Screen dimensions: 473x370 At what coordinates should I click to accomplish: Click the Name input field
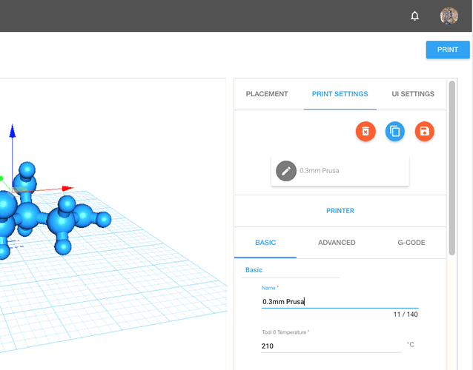[340, 302]
